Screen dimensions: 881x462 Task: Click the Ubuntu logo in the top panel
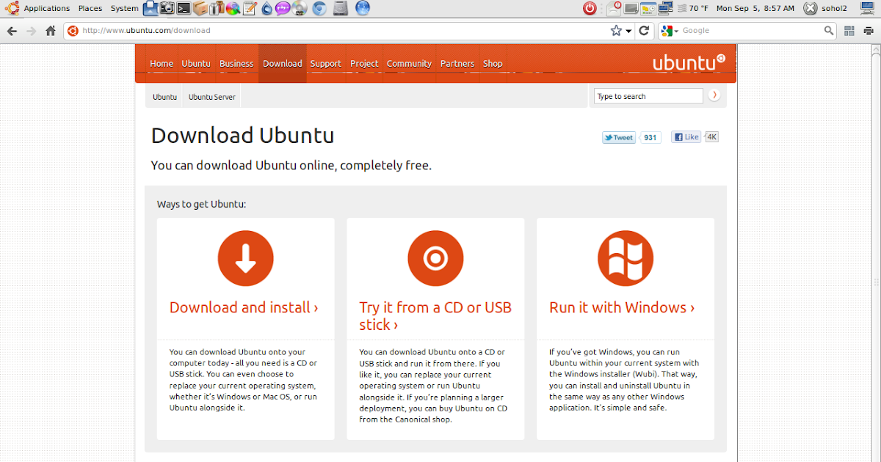click(12, 8)
